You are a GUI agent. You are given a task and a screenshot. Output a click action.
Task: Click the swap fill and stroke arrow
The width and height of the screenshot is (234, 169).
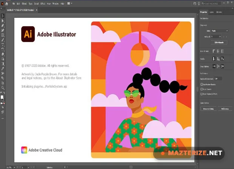4,93
